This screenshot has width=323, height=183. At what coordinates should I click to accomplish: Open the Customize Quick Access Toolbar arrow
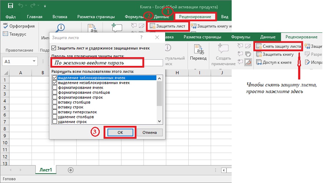[45, 6]
